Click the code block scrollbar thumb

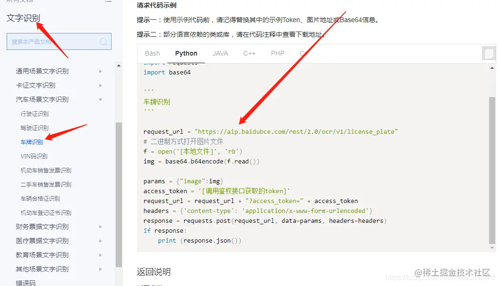click(x=492, y=170)
